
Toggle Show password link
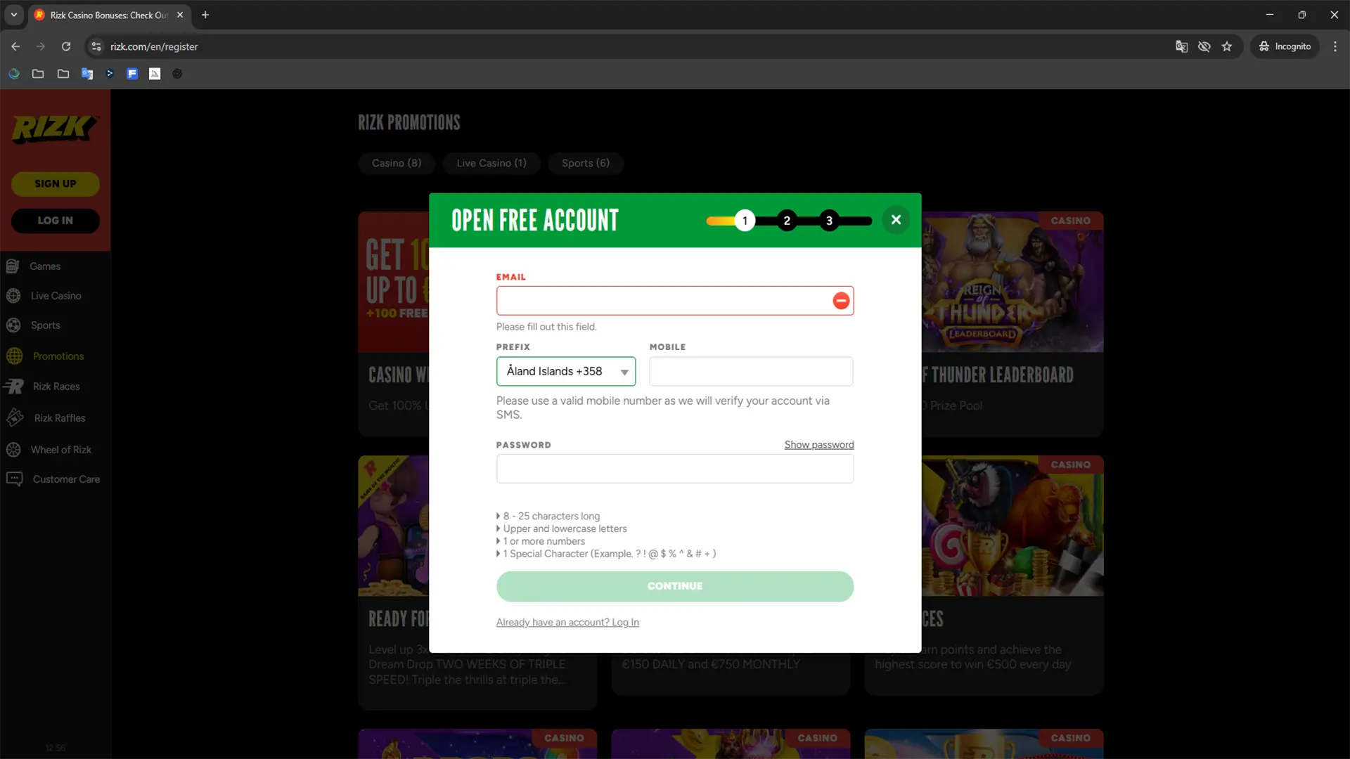tap(818, 445)
